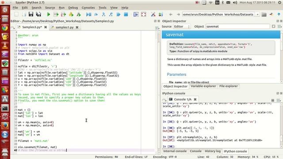
Task: Switch to the File explorer tab
Action: pos(229,86)
